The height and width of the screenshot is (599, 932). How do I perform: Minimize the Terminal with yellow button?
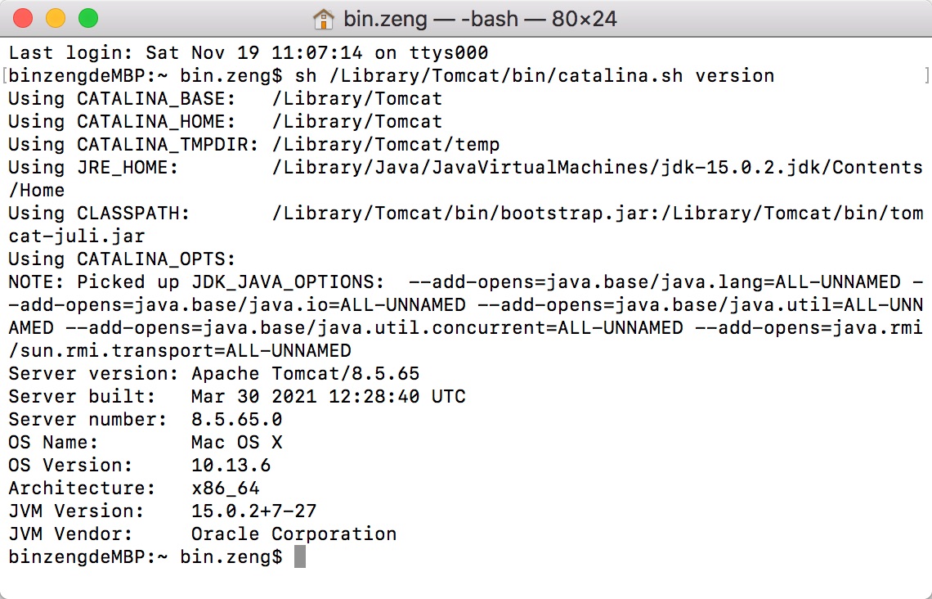56,19
